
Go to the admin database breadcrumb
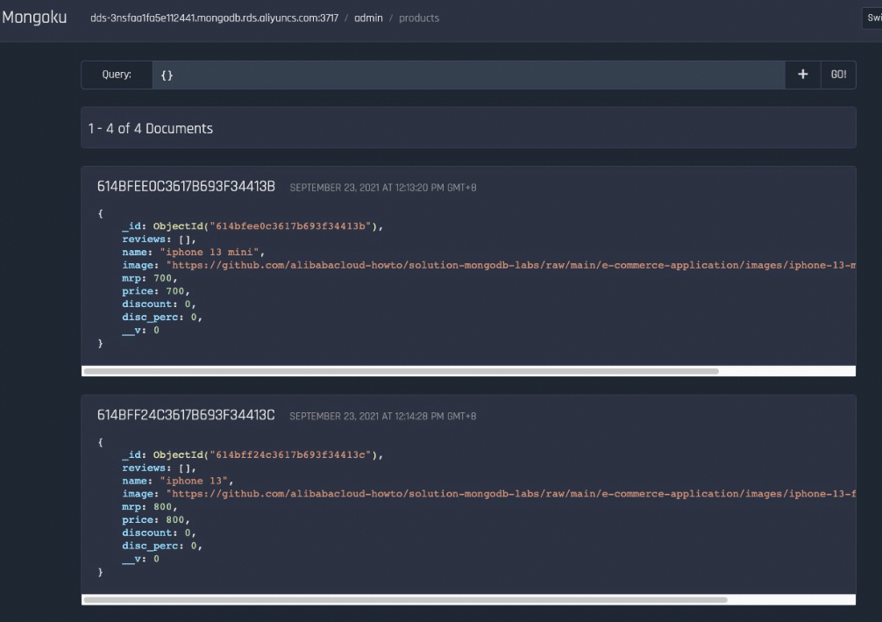[368, 18]
